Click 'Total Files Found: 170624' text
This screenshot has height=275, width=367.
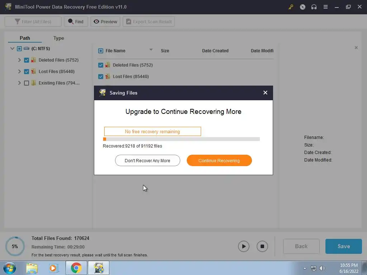pyautogui.click(x=60, y=238)
